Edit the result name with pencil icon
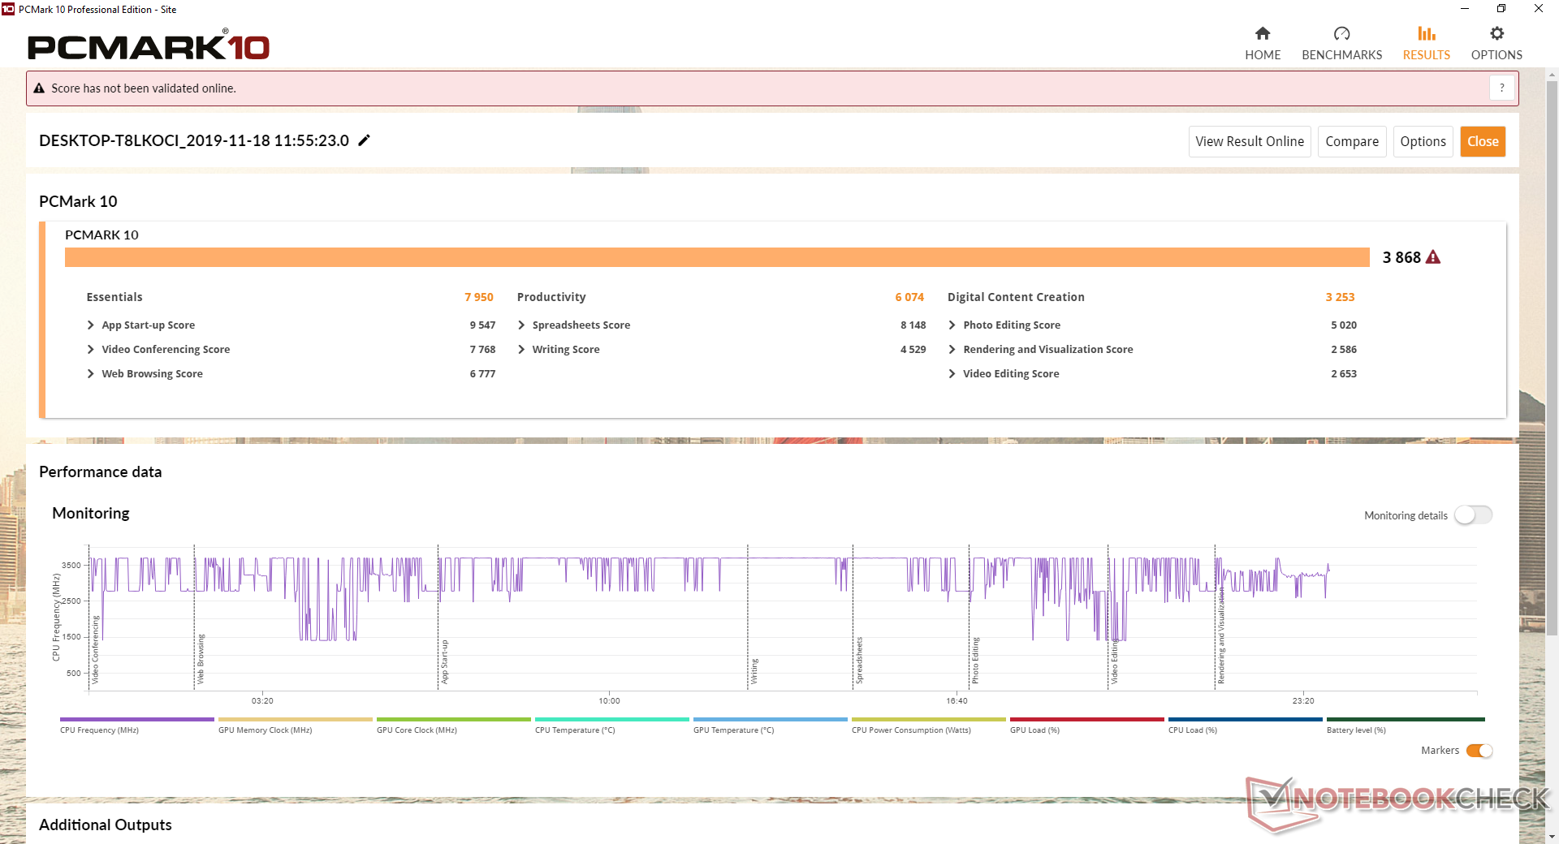The height and width of the screenshot is (844, 1559). point(365,140)
